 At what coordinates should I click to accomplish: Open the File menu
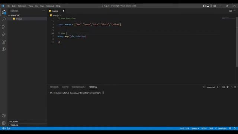(8, 6)
